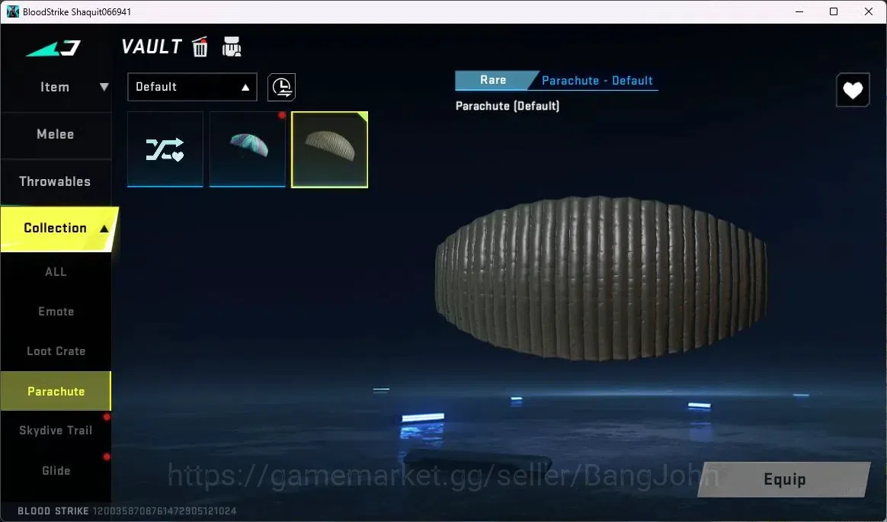The image size is (887, 522).
Task: Click the Rare rarity label
Action: click(x=493, y=80)
